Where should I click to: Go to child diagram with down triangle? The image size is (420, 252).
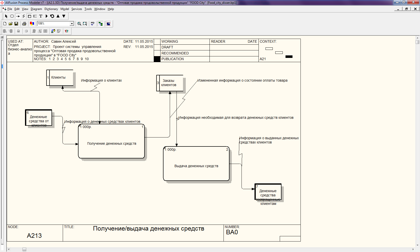click(64, 16)
